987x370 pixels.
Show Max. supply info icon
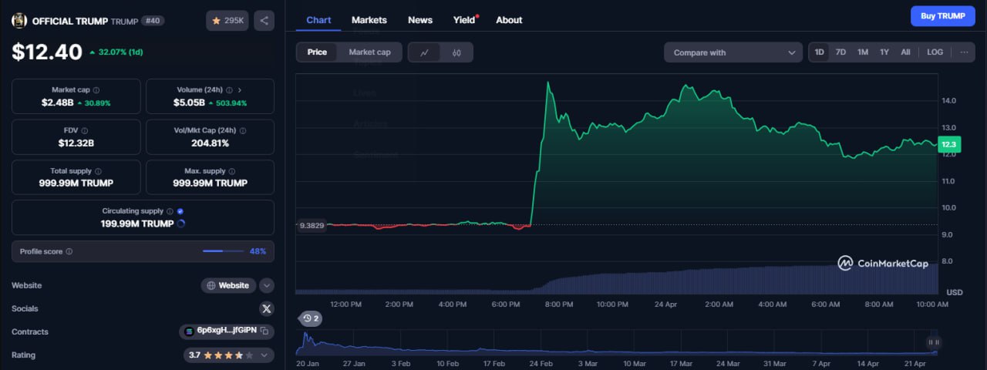(233, 171)
